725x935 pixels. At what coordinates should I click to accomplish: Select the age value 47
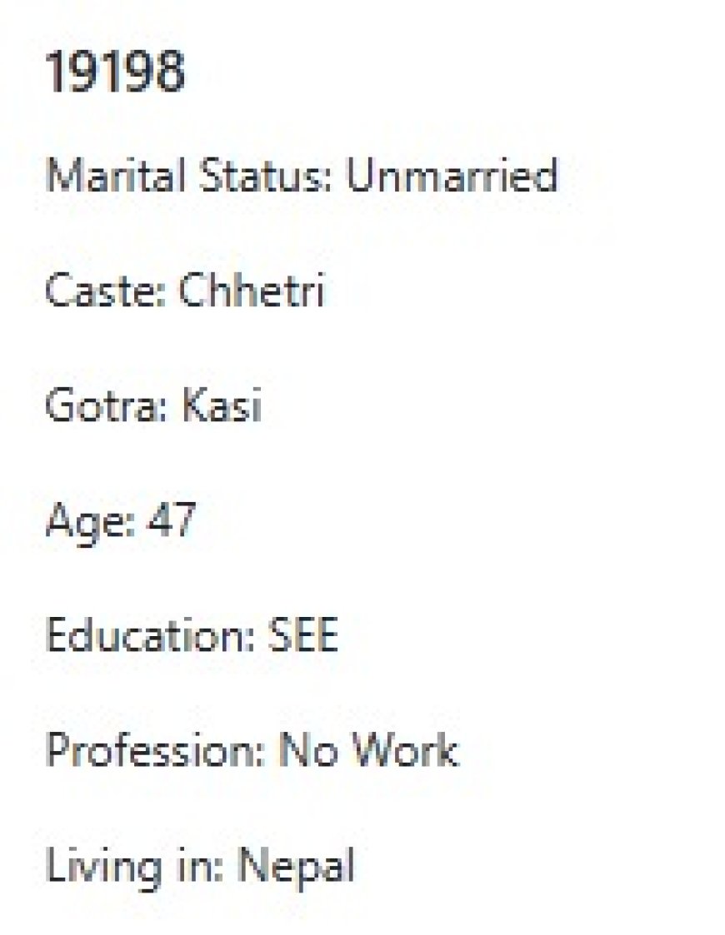coord(171,522)
